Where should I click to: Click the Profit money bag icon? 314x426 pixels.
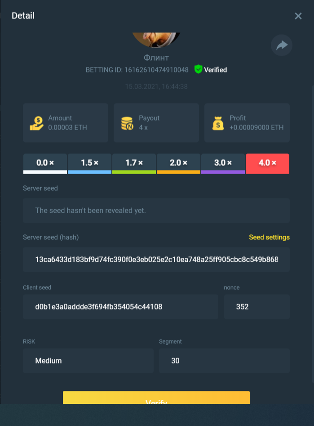tap(218, 123)
